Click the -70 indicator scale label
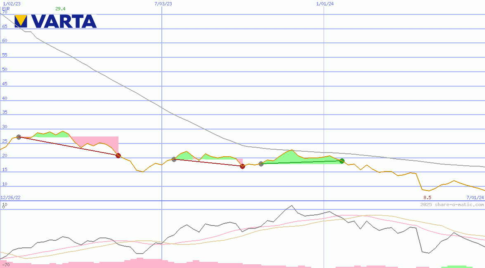This screenshot has width=485, height=268. (x=6, y=265)
